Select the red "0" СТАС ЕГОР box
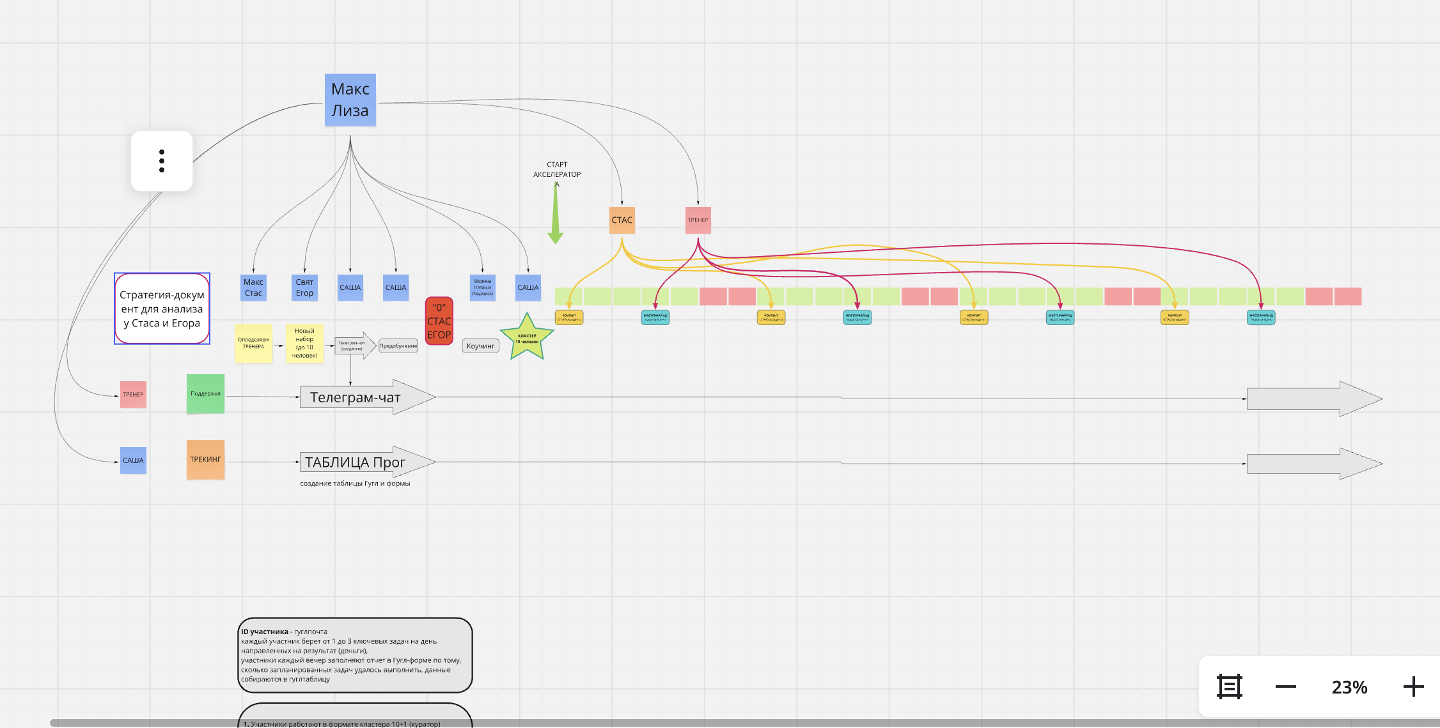 click(439, 321)
